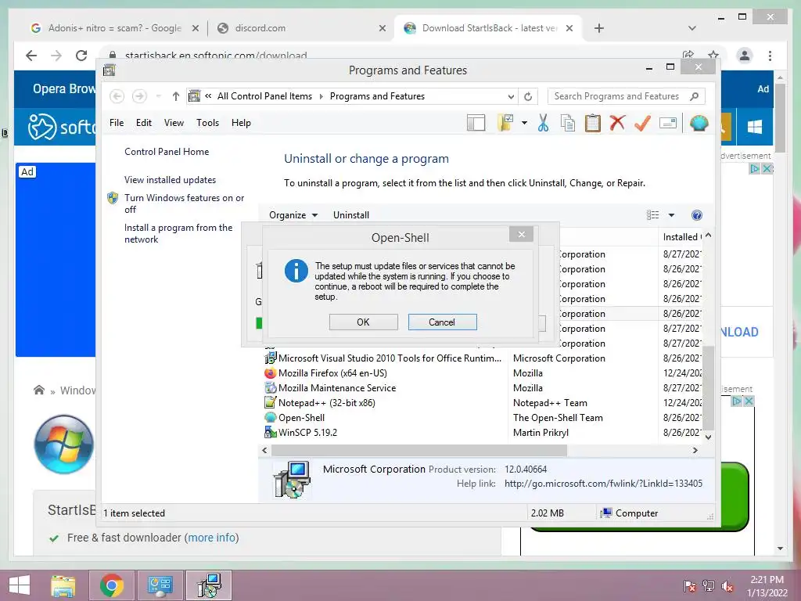
Task: Open the View menu
Action: [x=174, y=123]
